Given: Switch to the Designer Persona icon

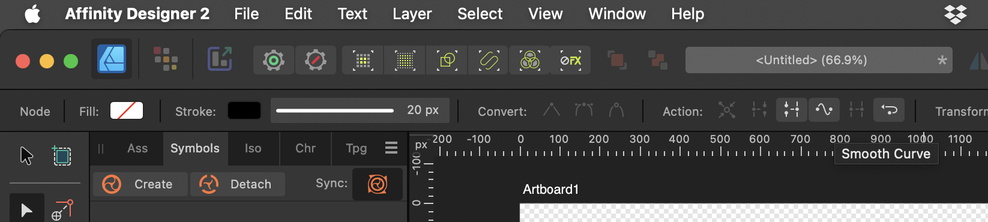Looking at the screenshot, I should point(112,59).
